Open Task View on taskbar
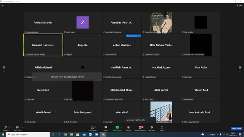244x137 pixels. [59, 134]
